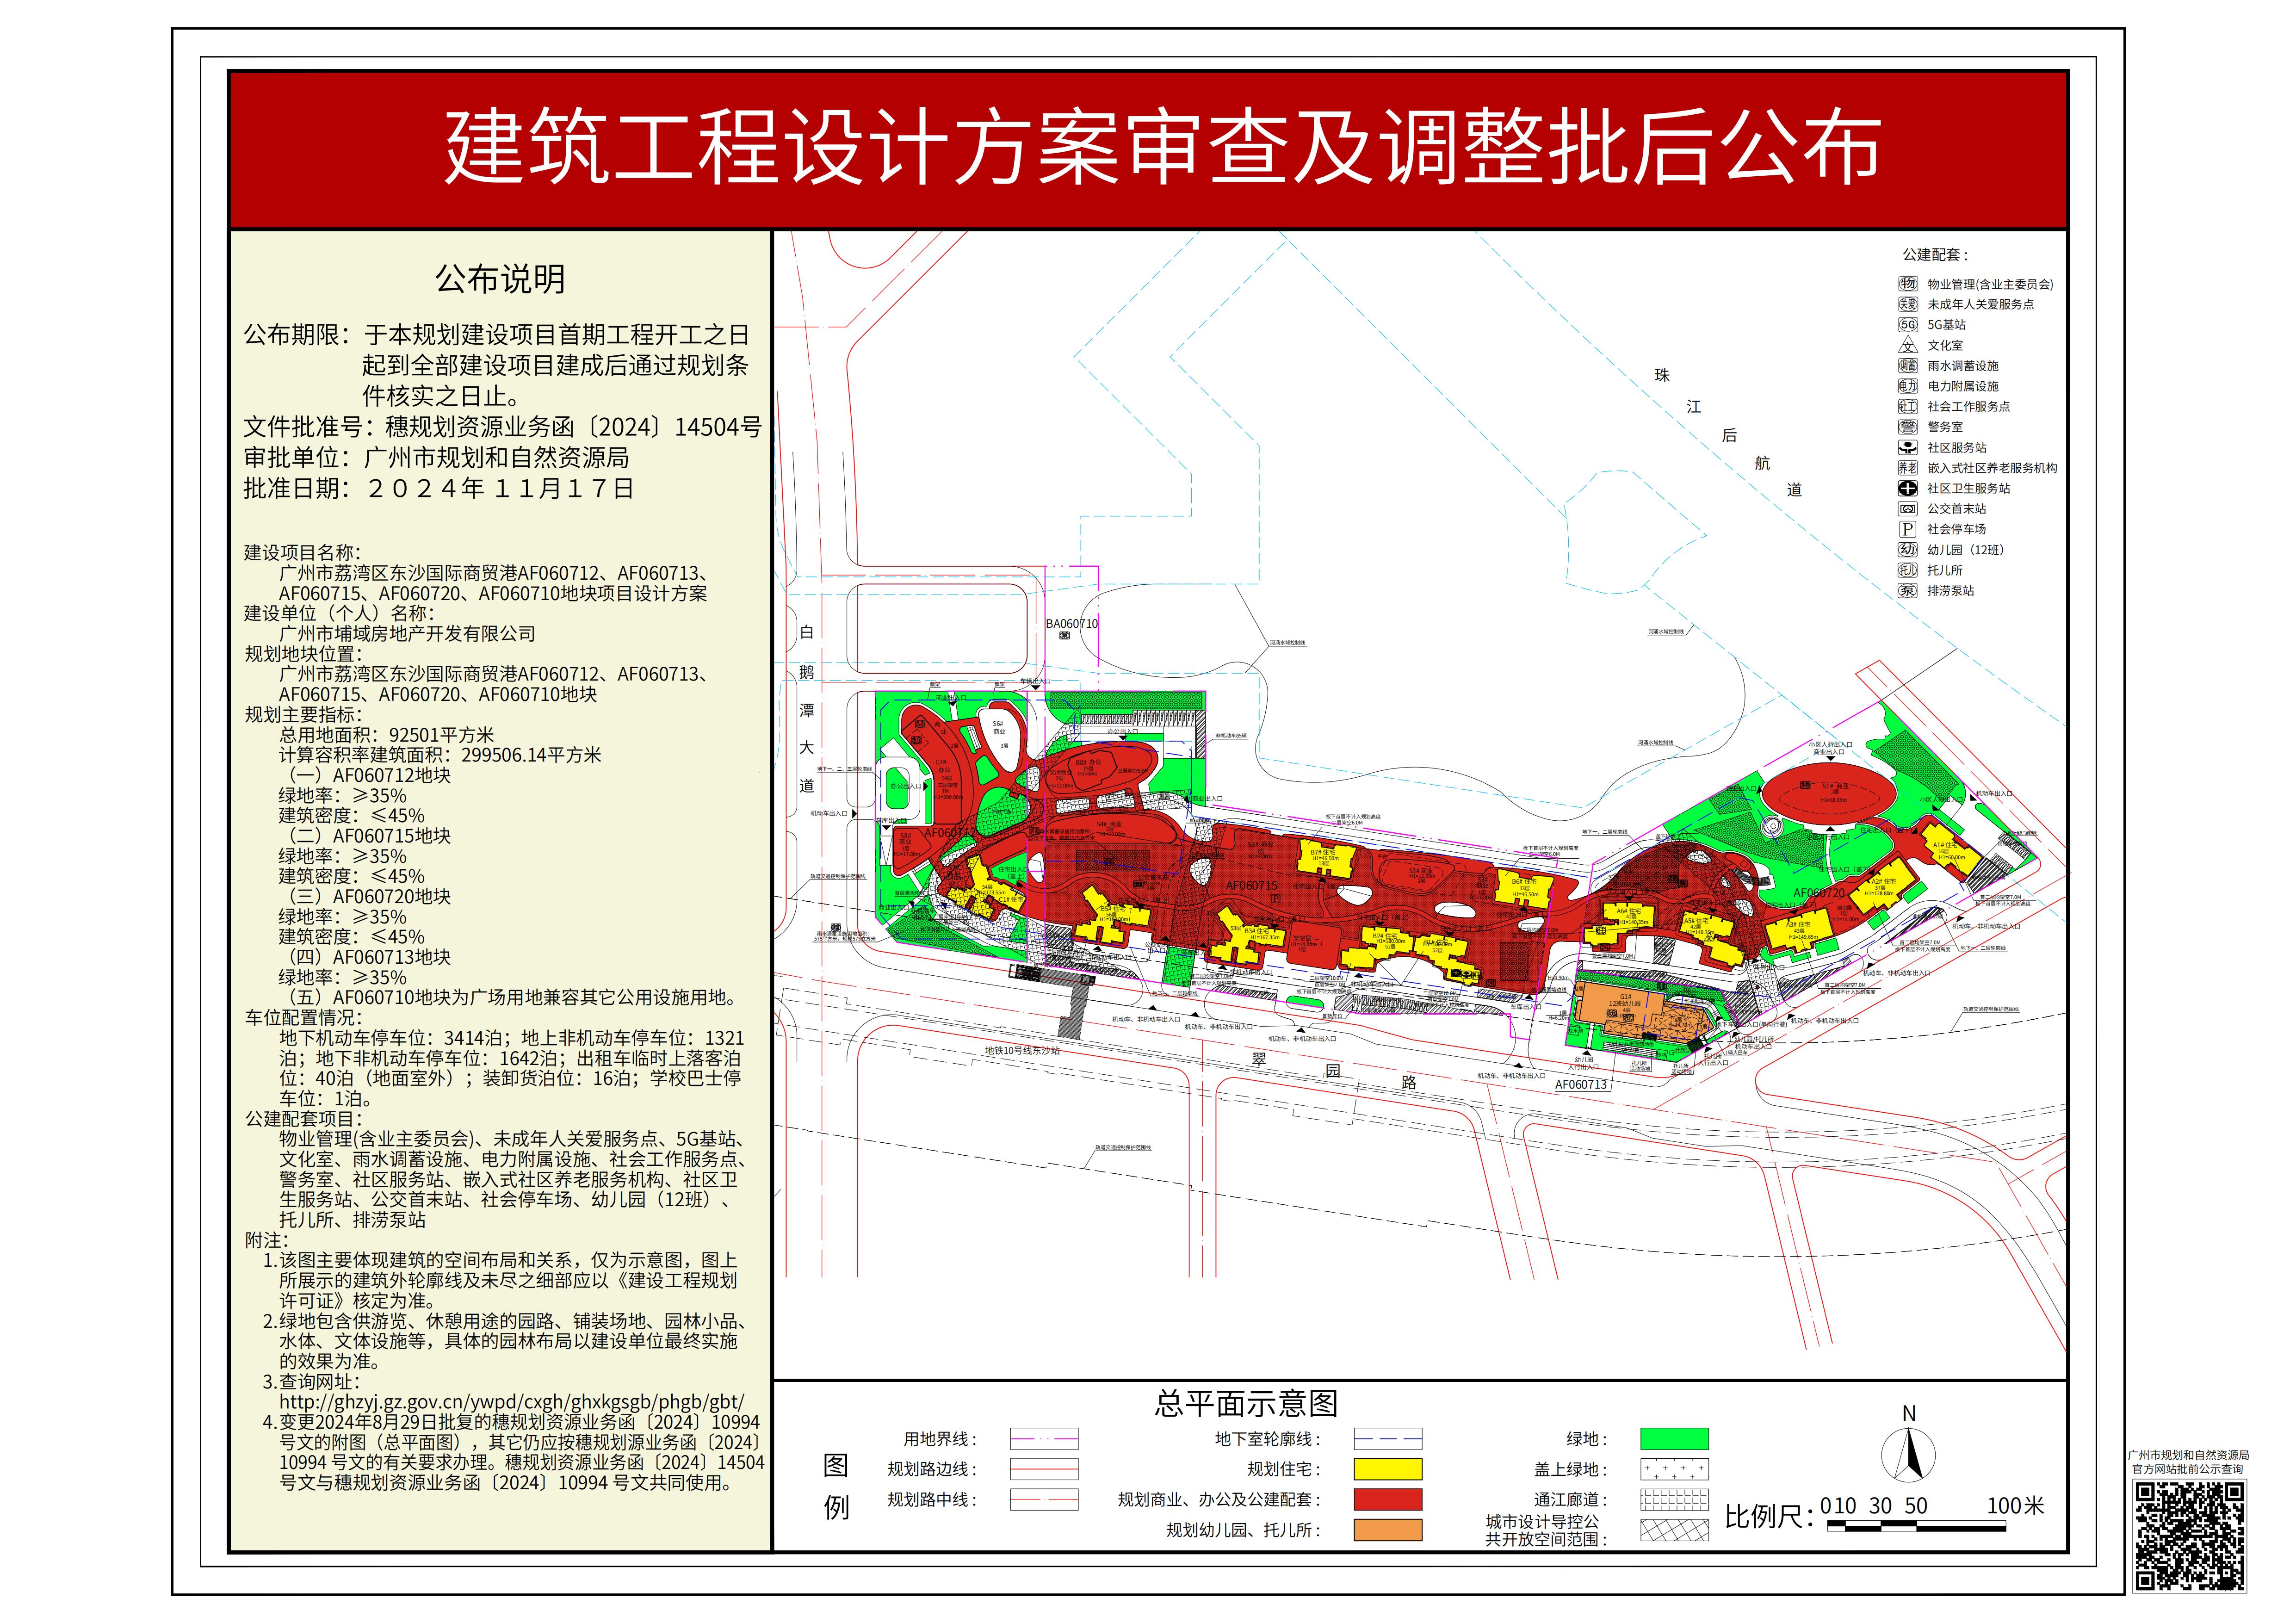Pick the red 规划商业、办公及公建配套 swatch

pos(1387,1500)
